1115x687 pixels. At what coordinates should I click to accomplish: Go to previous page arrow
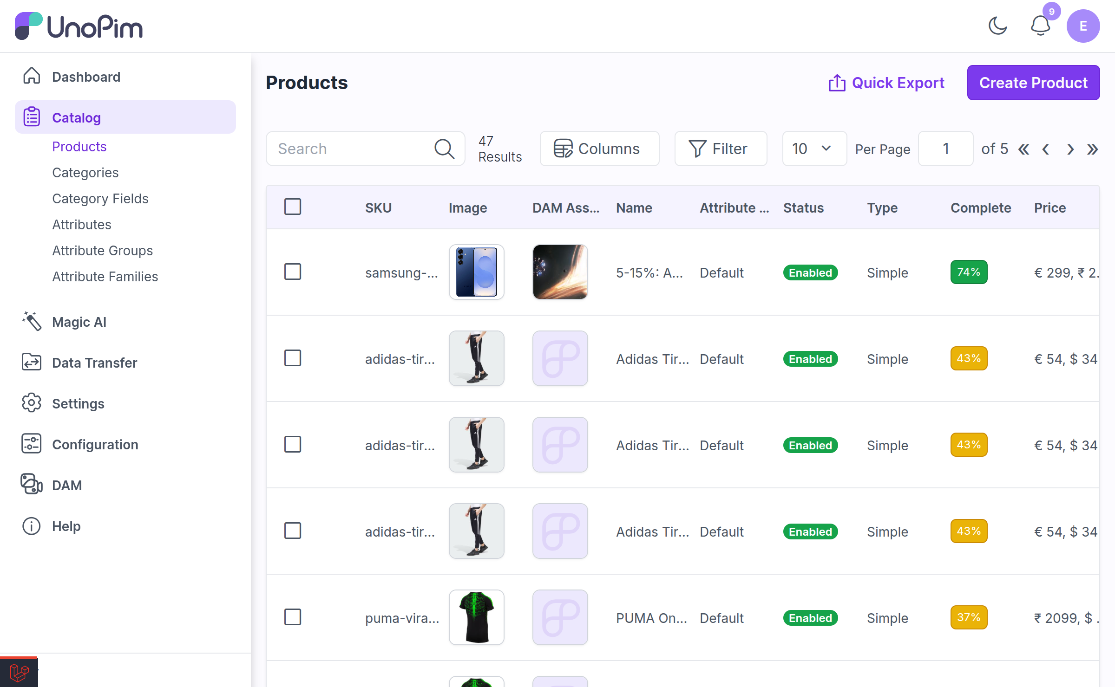click(1046, 149)
